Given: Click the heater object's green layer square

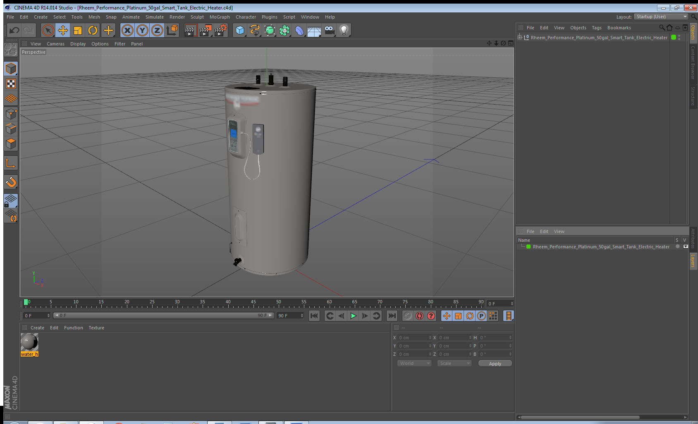Looking at the screenshot, I should (x=674, y=37).
